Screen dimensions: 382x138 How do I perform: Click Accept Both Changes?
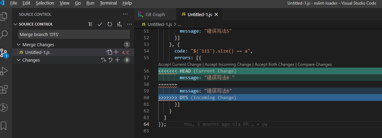[x=274, y=64]
